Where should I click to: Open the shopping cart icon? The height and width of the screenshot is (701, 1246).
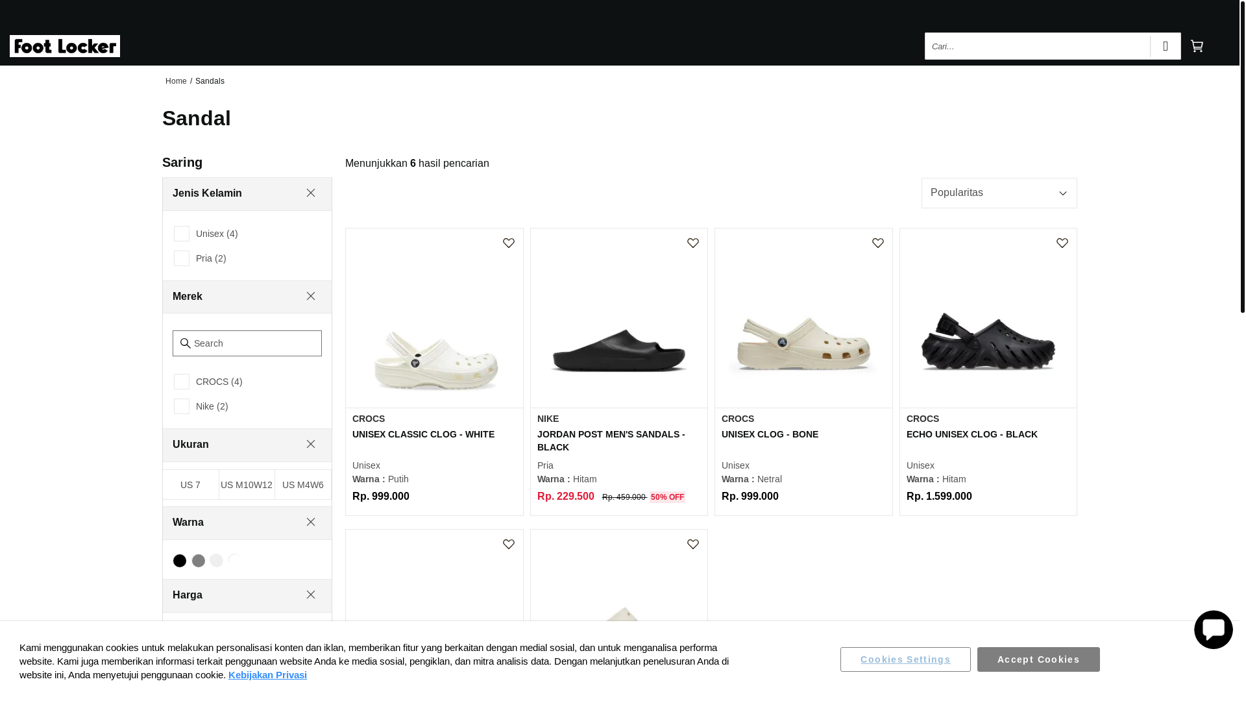[1197, 46]
